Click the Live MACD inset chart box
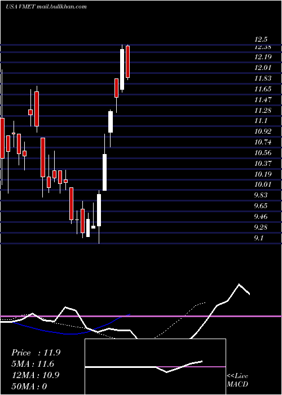This screenshot has width=282, height=395. tap(155, 367)
